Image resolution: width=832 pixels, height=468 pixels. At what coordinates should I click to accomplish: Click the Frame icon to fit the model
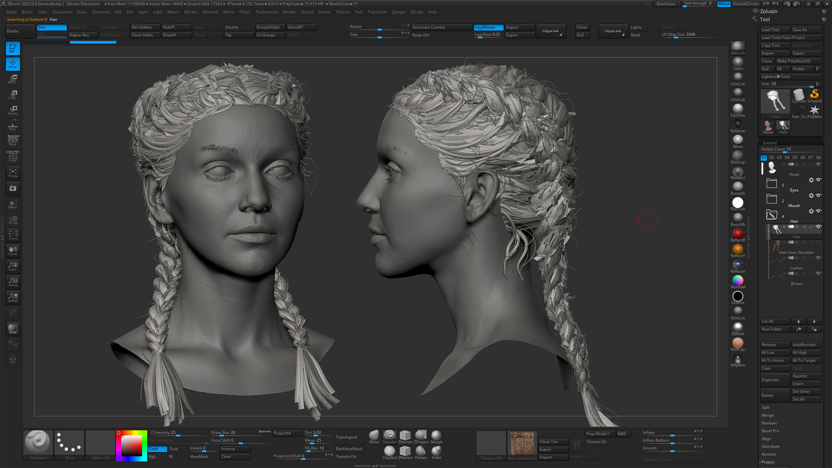point(13,173)
